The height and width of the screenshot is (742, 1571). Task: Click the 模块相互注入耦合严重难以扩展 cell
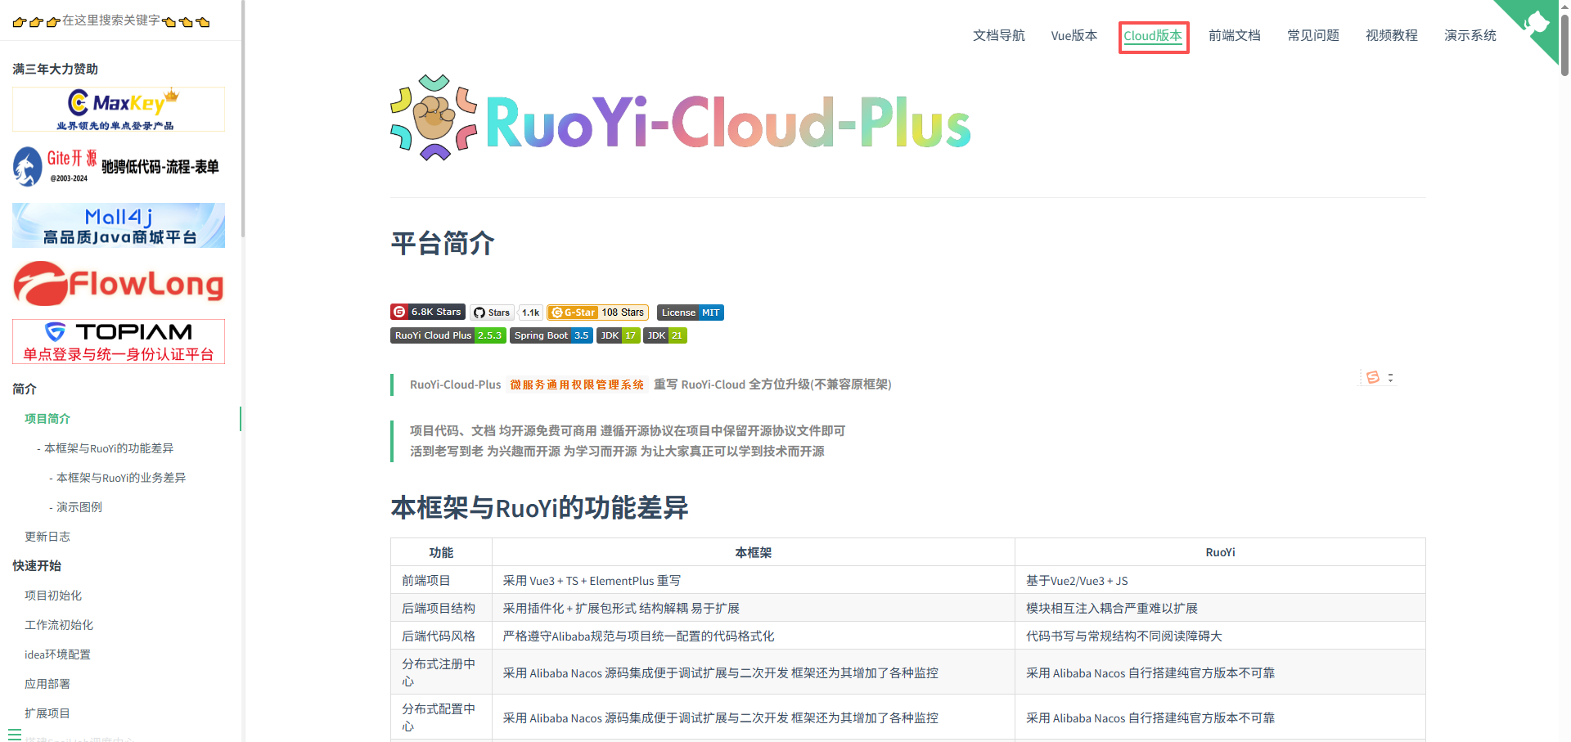[x=1220, y=608]
